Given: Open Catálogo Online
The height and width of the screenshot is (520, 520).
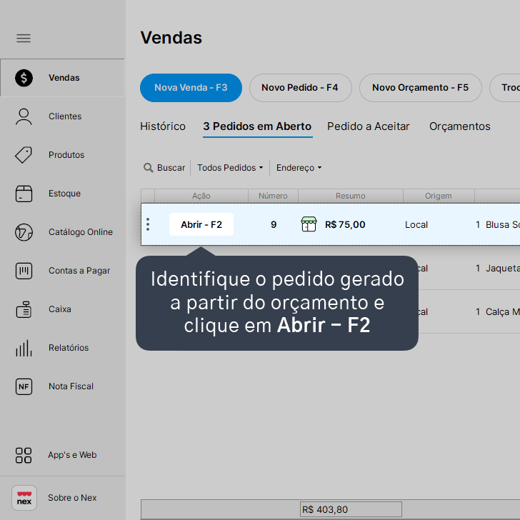Looking at the screenshot, I should click(x=62, y=232).
